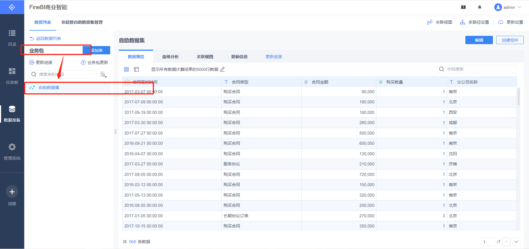Image resolution: width=529 pixels, height=249 pixels.
Task: Switch to the 更新信息 tab
Action: (x=239, y=57)
